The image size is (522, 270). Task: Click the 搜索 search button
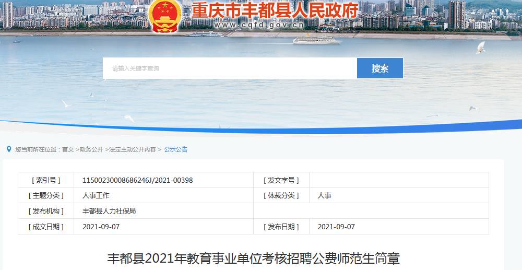tap(380, 68)
